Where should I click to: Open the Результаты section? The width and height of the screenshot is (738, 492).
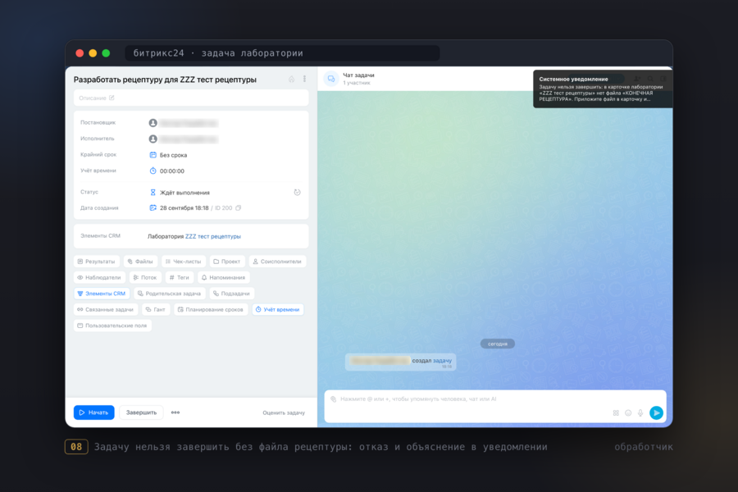click(97, 262)
